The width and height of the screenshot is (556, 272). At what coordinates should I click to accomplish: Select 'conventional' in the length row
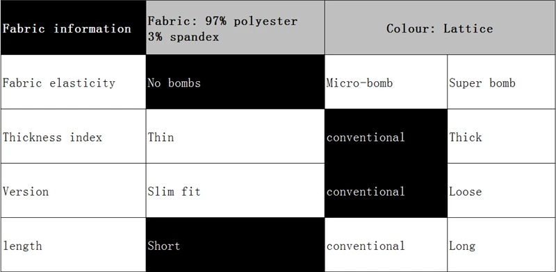pyautogui.click(x=386, y=245)
